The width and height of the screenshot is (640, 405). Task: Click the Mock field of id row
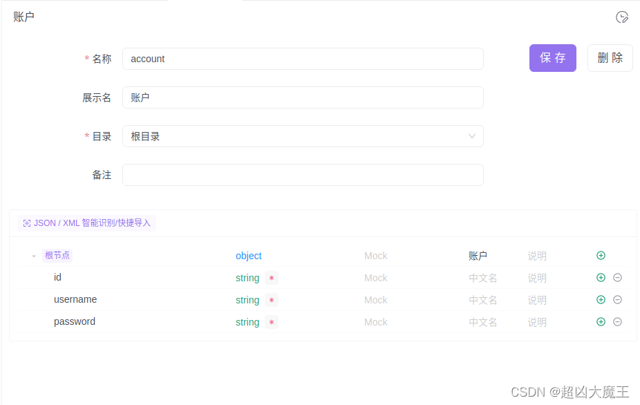click(375, 278)
